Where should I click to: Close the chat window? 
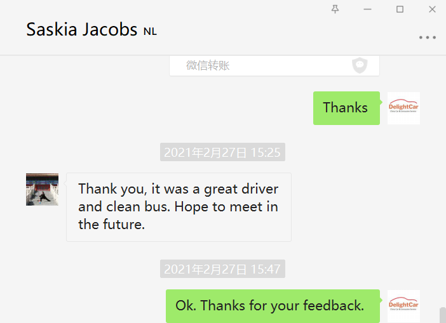point(432,9)
